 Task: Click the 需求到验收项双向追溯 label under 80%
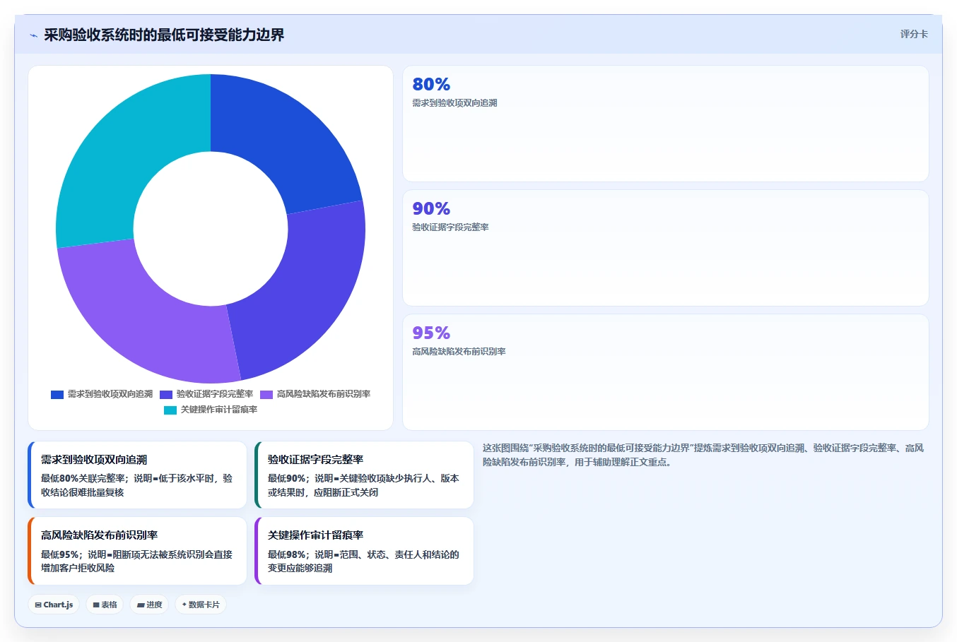pyautogui.click(x=454, y=103)
